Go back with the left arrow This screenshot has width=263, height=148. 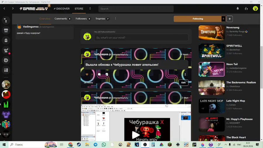click(4, 8)
